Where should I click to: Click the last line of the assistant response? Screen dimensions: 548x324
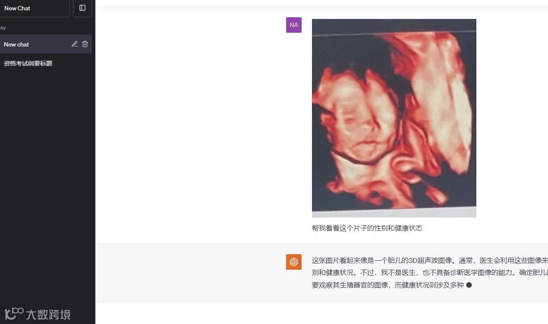point(387,285)
